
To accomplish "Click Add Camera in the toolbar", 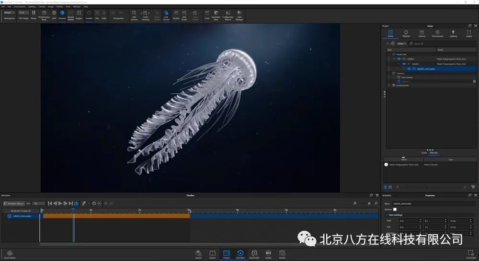I will point(134,15).
